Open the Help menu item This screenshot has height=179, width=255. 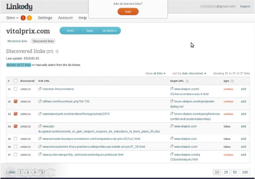pyautogui.click(x=83, y=18)
